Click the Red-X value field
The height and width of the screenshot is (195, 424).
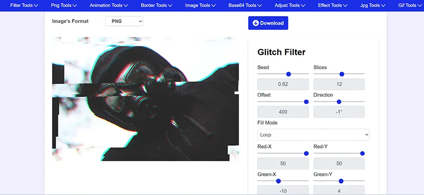tap(283, 163)
